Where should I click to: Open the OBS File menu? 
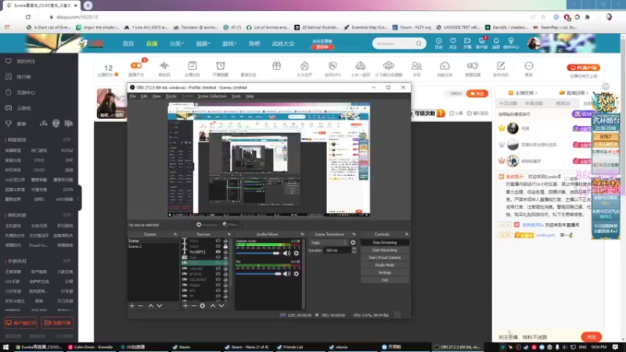[132, 96]
